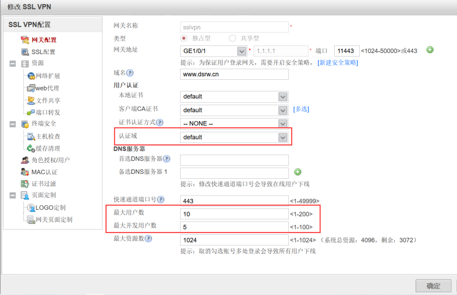Click the LOGO定制 icon
The width and height of the screenshot is (457, 295).
[31, 208]
